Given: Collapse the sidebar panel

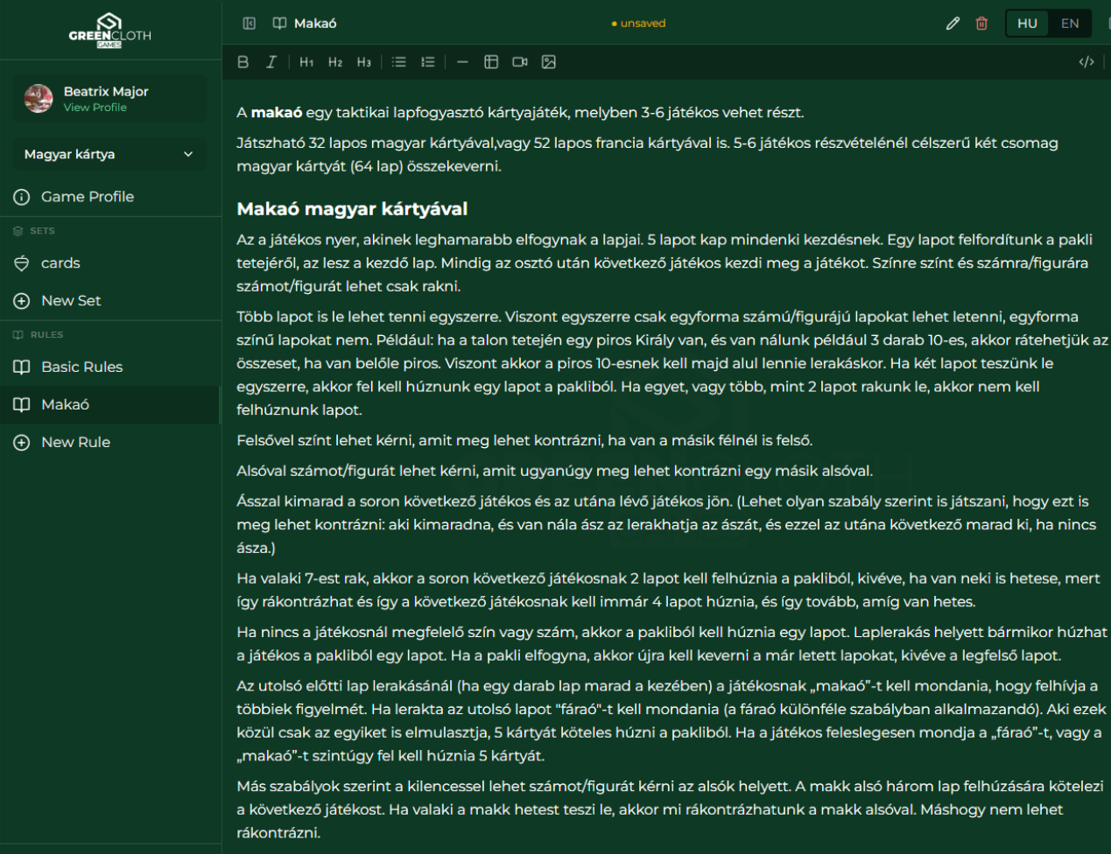Looking at the screenshot, I should tap(249, 23).
